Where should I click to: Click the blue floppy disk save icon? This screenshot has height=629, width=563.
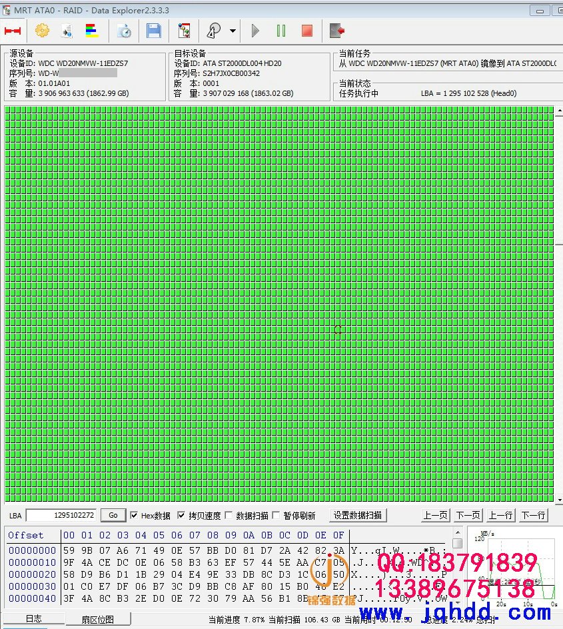click(x=154, y=31)
